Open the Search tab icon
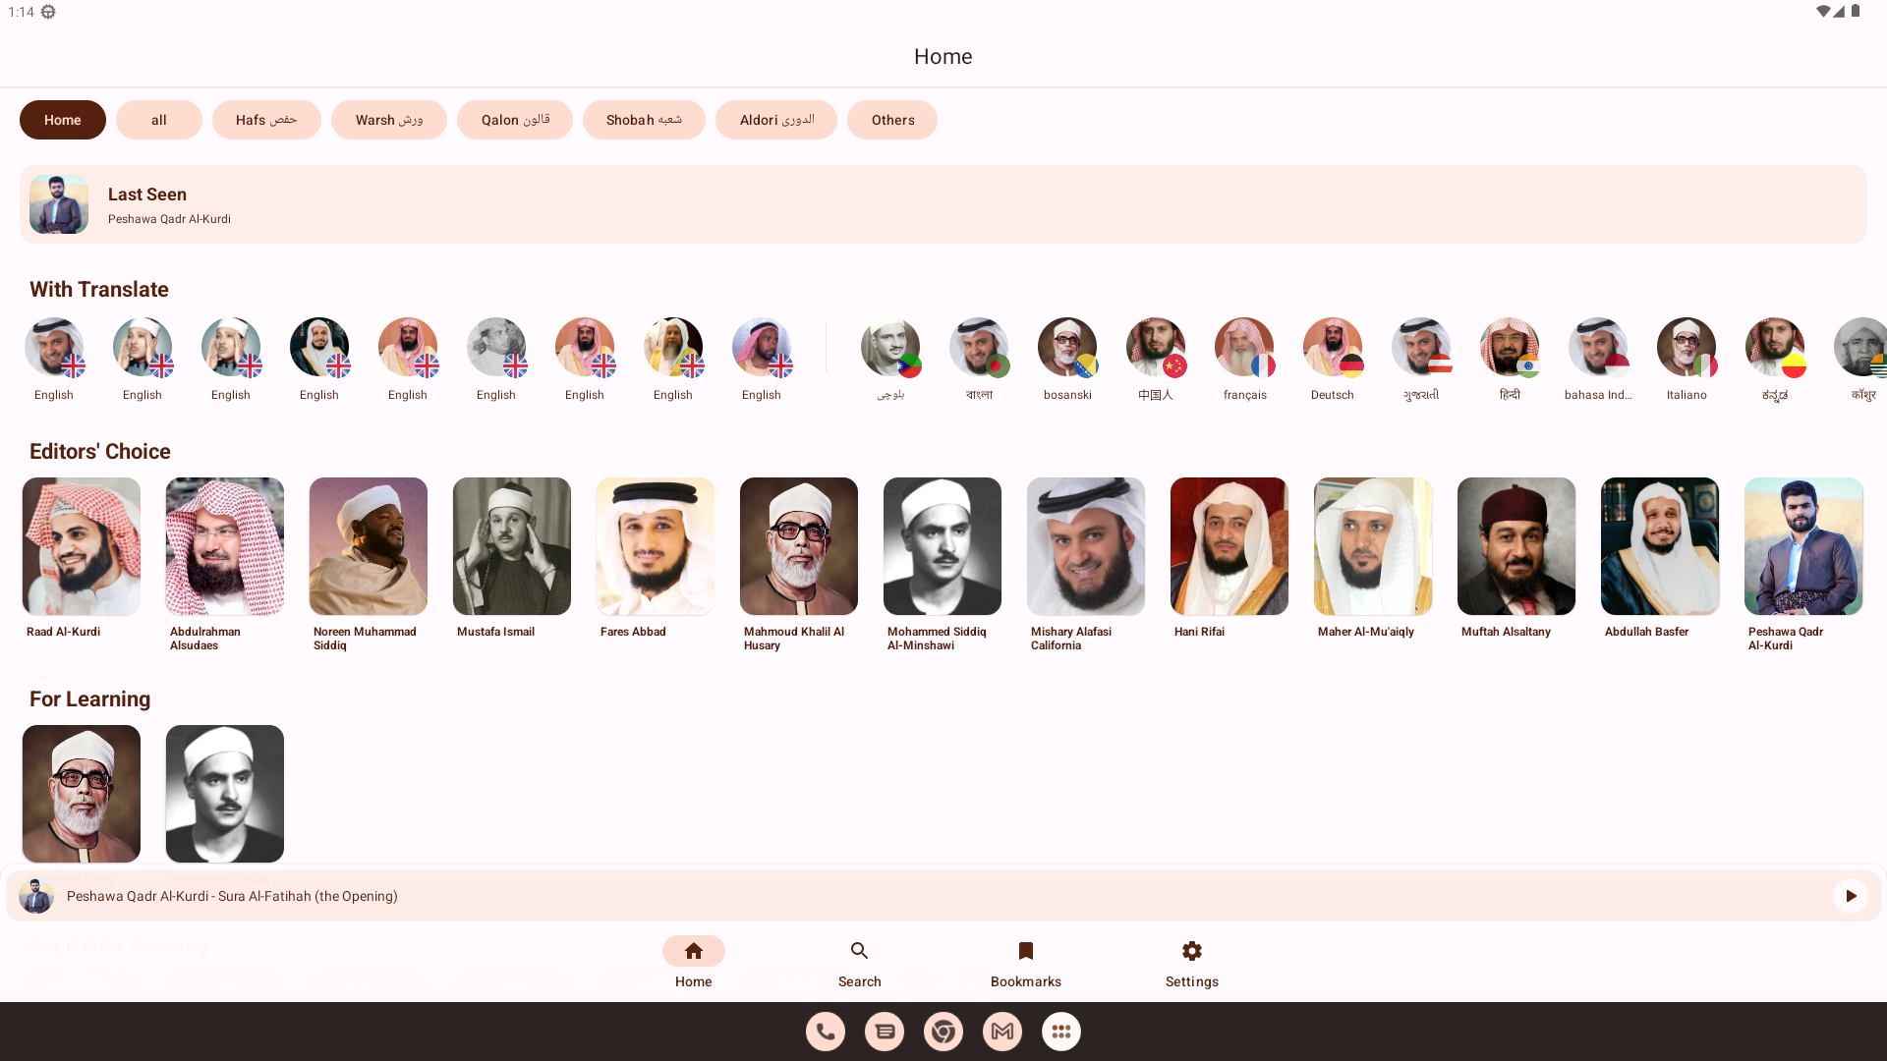 [x=859, y=951]
